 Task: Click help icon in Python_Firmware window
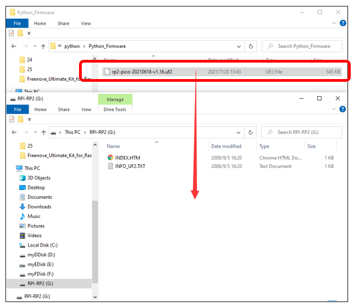pyautogui.click(x=342, y=23)
